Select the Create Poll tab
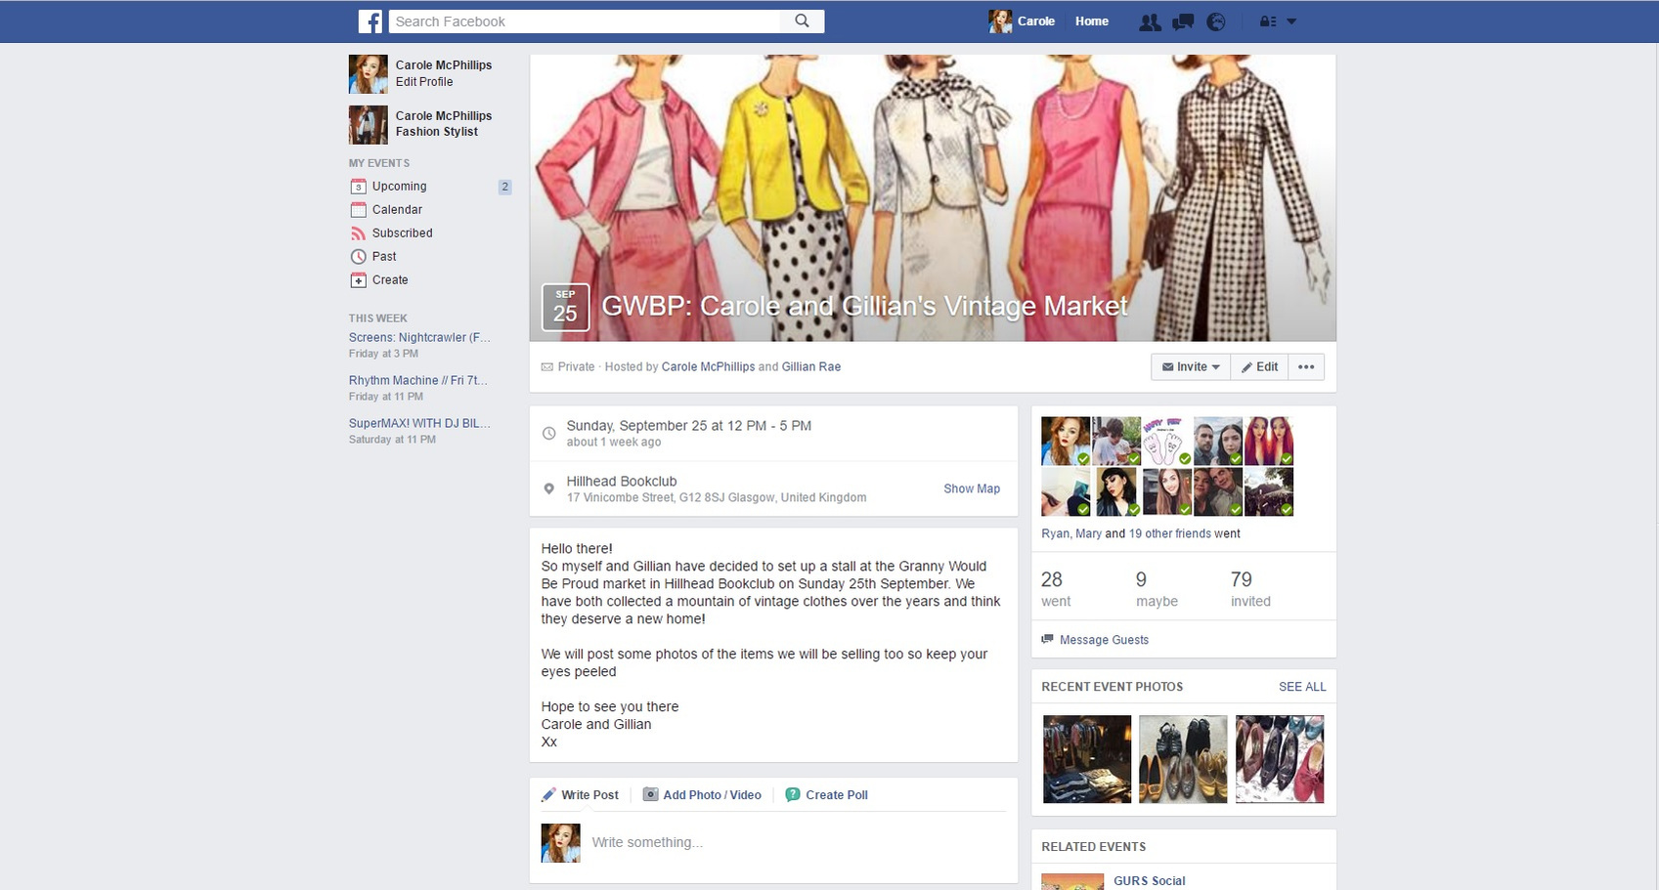The image size is (1659, 890). click(827, 795)
